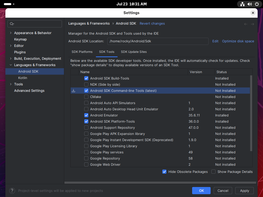Click the OK button
The width and height of the screenshot is (263, 197).
click(x=201, y=191)
